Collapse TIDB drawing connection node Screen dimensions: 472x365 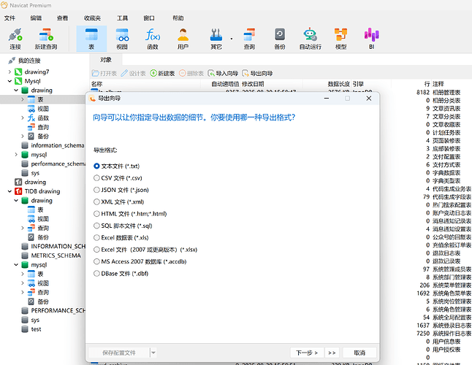tap(9, 191)
